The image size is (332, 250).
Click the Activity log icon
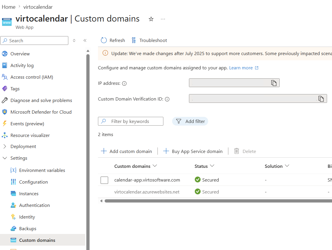tap(5, 65)
